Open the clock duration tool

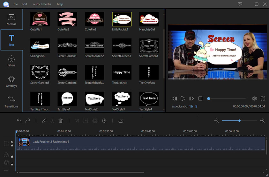tap(104, 121)
